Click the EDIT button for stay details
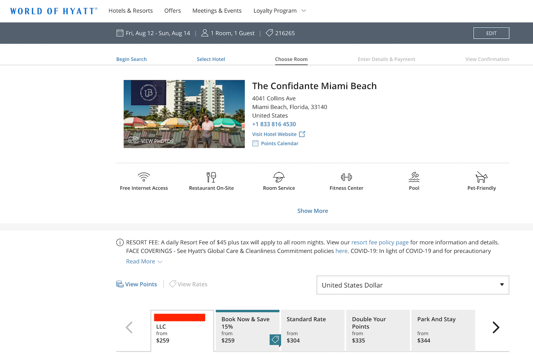This screenshot has height=355, width=533. coord(491,33)
